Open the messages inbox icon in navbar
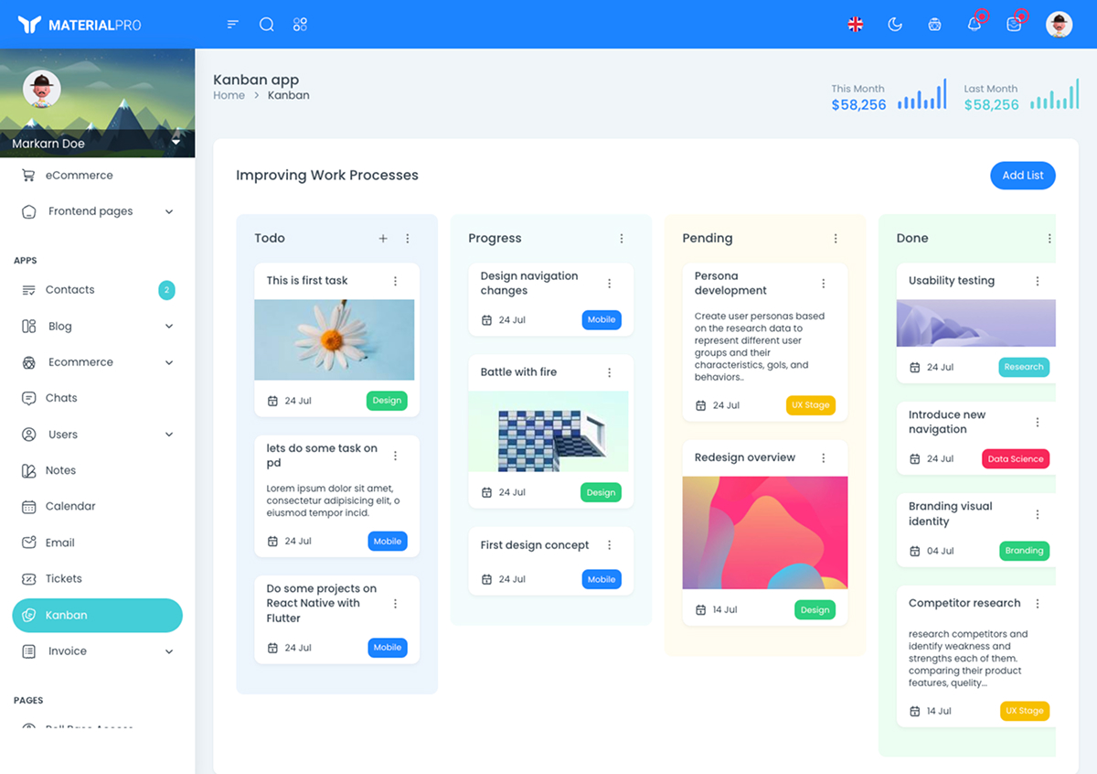Screen dimensions: 1097x774 pyautogui.click(x=1015, y=25)
